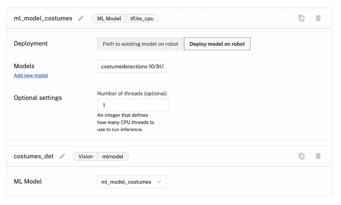Click the Add new model link
Image resolution: width=341 pixels, height=205 pixels.
[x=31, y=75]
